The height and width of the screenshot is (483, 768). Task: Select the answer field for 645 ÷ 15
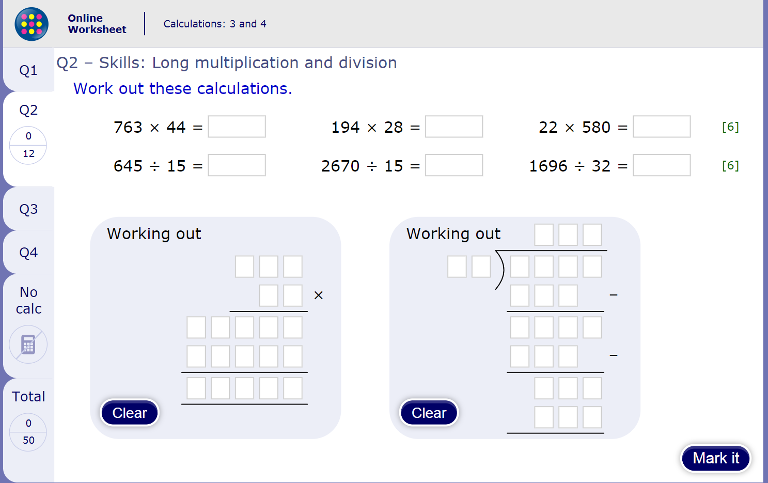237,165
